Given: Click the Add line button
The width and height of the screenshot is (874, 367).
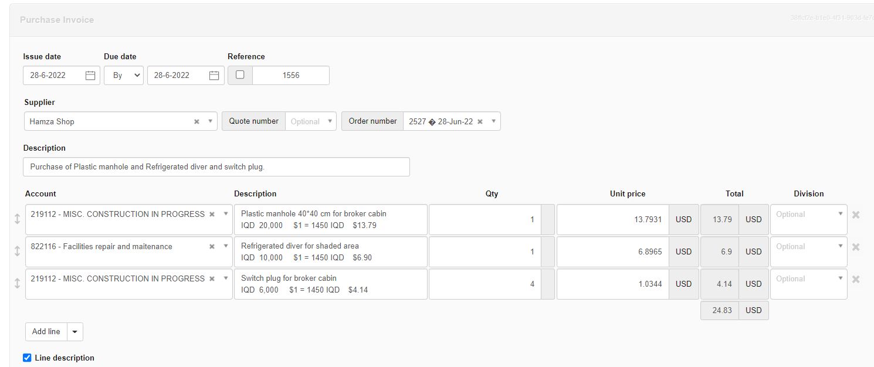Looking at the screenshot, I should point(46,332).
